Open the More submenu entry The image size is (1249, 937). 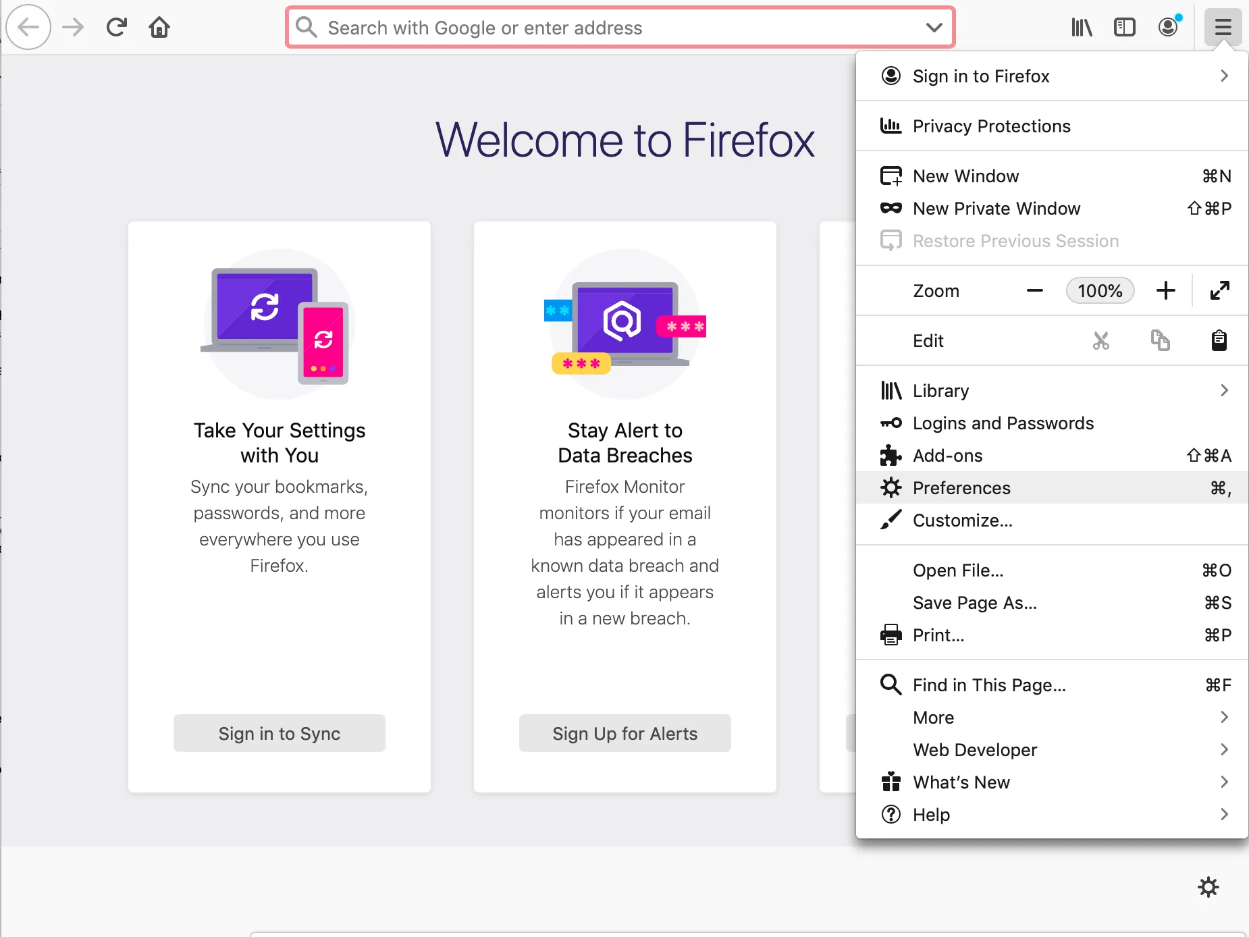(1052, 718)
